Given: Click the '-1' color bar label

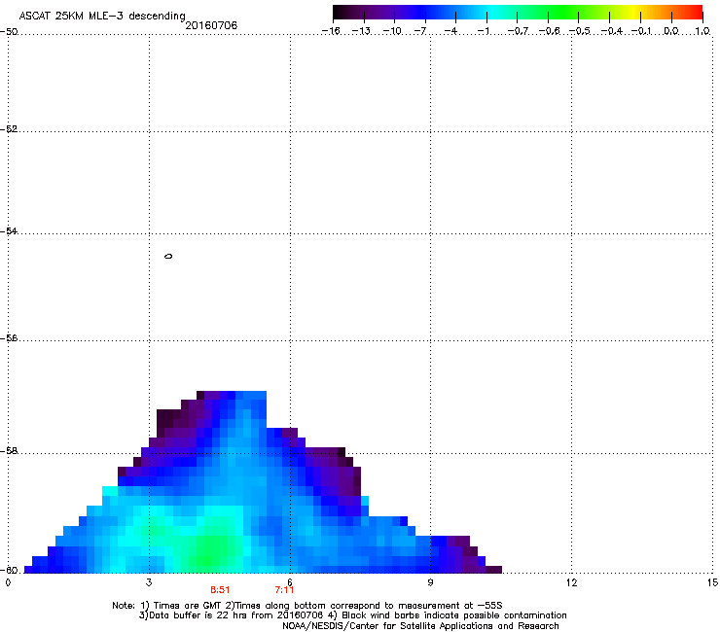Looking at the screenshot, I should pyautogui.click(x=483, y=31).
